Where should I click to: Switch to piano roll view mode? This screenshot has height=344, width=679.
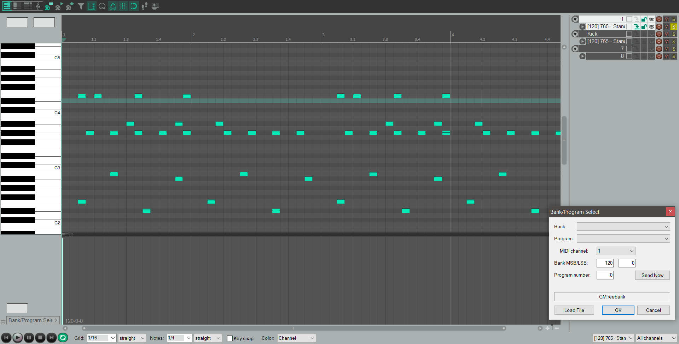[x=7, y=6]
